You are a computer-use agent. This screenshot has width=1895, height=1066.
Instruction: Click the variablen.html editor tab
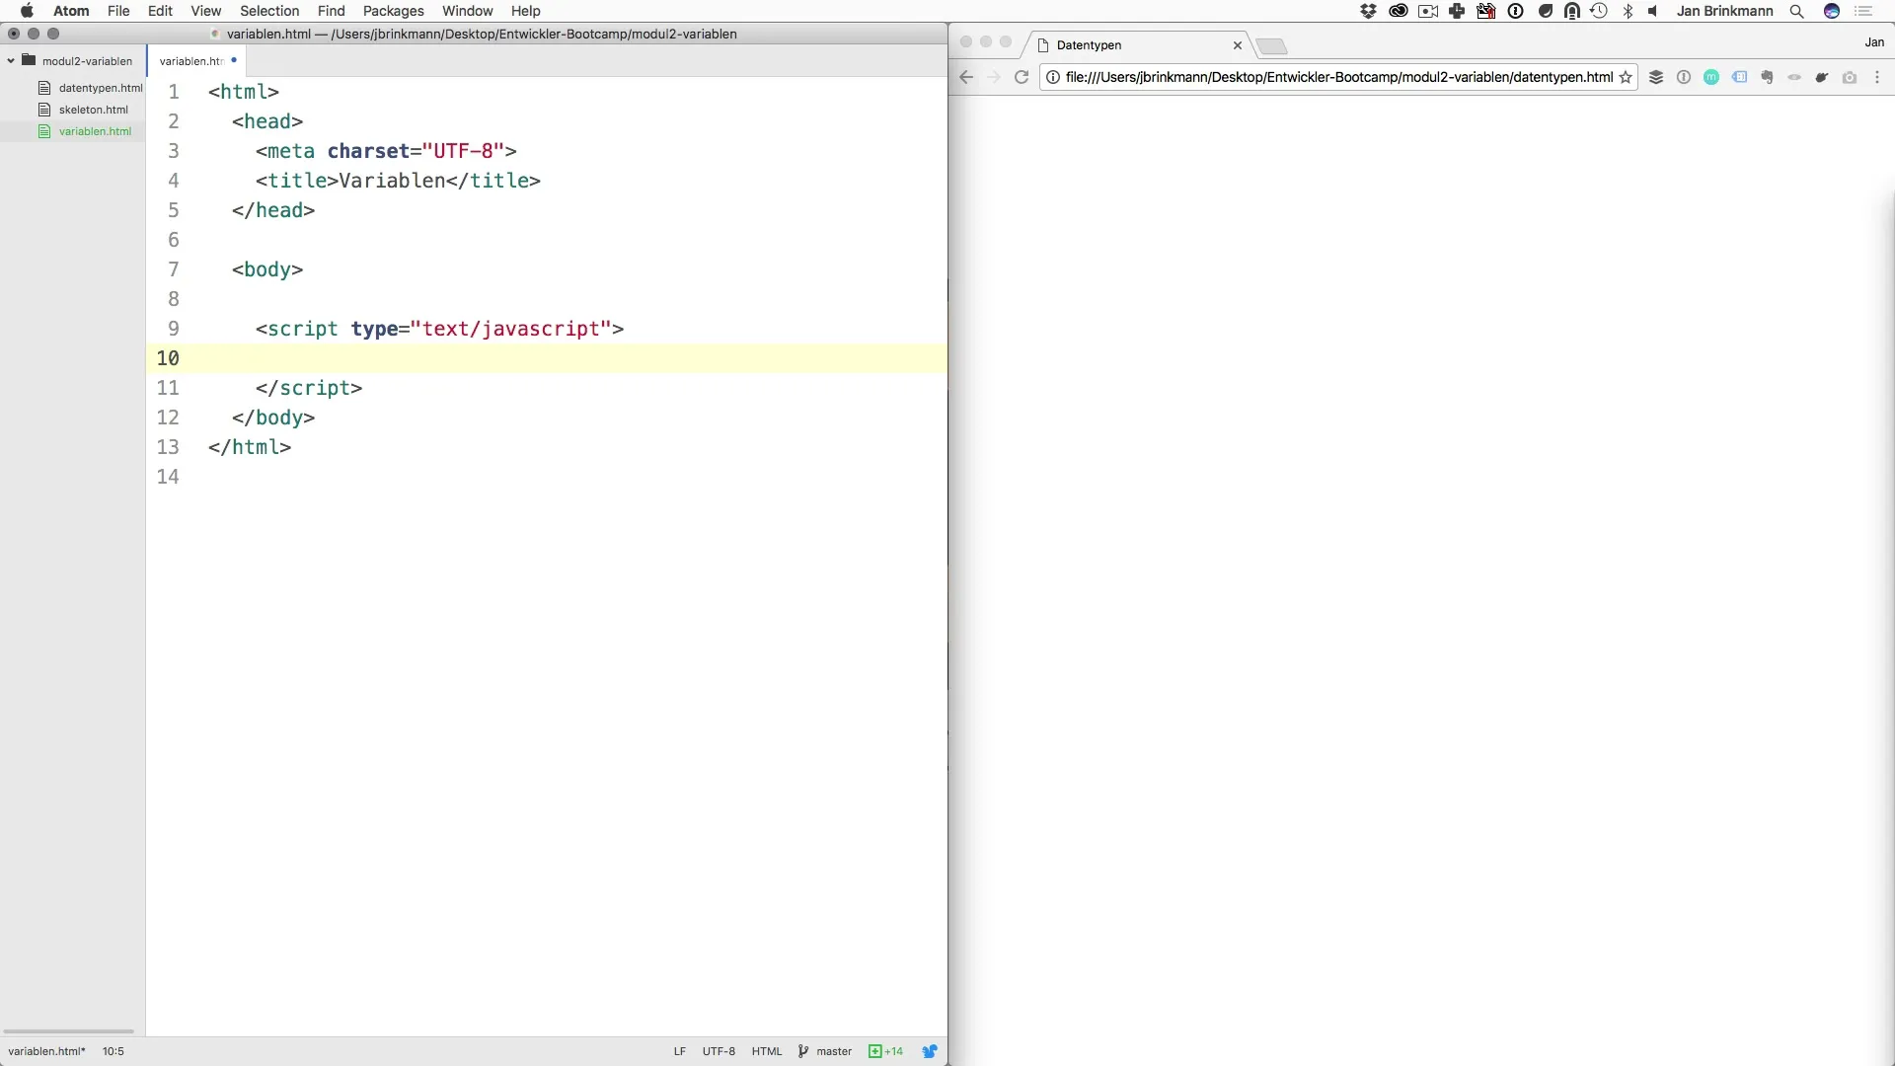[x=195, y=60]
